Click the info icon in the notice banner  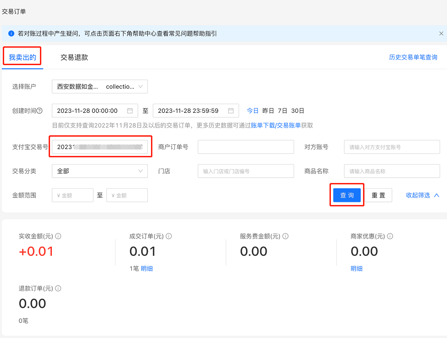tap(11, 33)
